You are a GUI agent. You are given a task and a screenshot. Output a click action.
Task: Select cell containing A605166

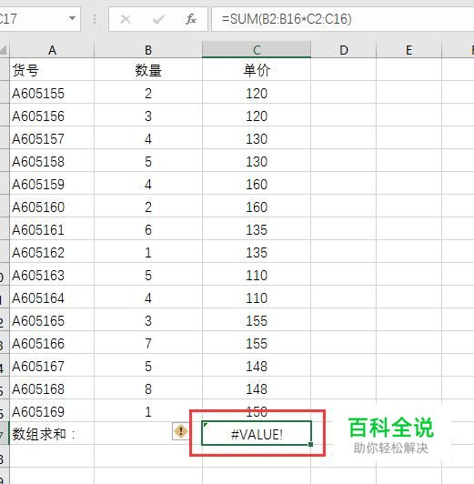click(x=52, y=343)
